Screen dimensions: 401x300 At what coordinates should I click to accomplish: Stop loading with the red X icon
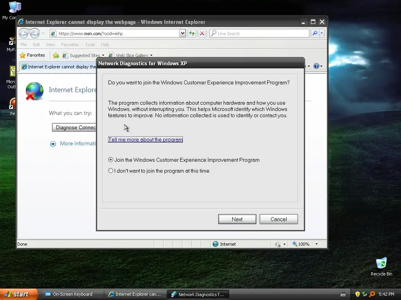point(202,34)
